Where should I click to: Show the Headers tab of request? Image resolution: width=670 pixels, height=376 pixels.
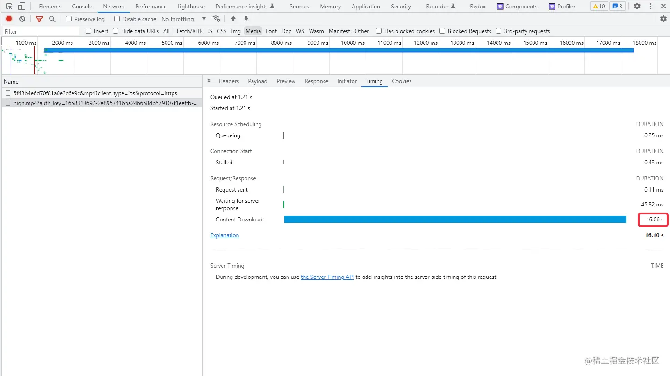pos(229,81)
